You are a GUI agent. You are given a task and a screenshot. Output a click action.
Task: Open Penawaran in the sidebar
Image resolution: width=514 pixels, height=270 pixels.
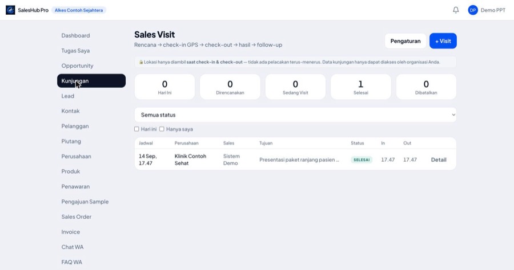75,186
